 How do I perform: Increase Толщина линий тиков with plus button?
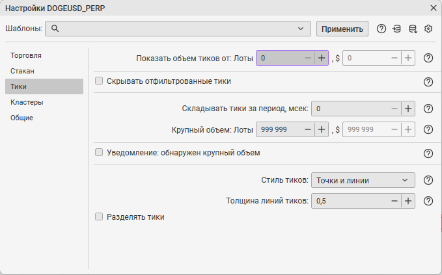pos(408,201)
